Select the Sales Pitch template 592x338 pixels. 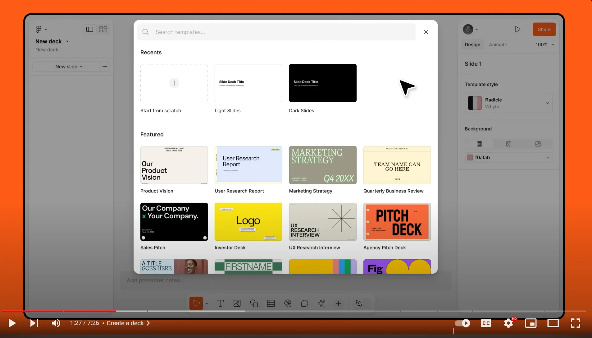pyautogui.click(x=174, y=222)
